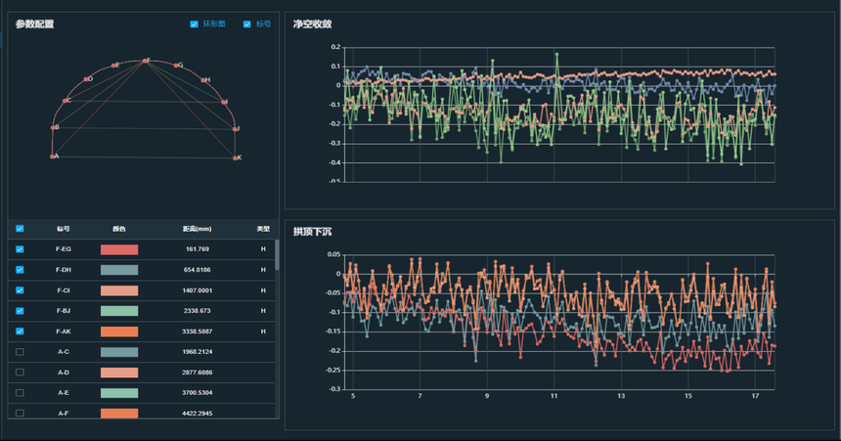Click the distance (mm) column header
Screen dimensions: 841x441
(x=197, y=229)
